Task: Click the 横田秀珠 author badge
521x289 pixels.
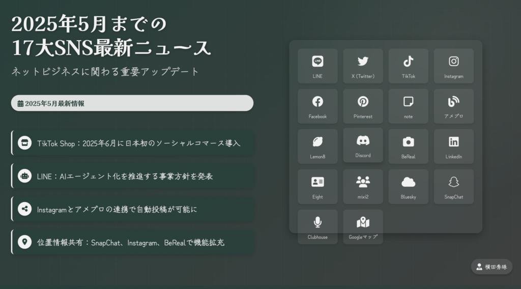Action: pos(491,267)
